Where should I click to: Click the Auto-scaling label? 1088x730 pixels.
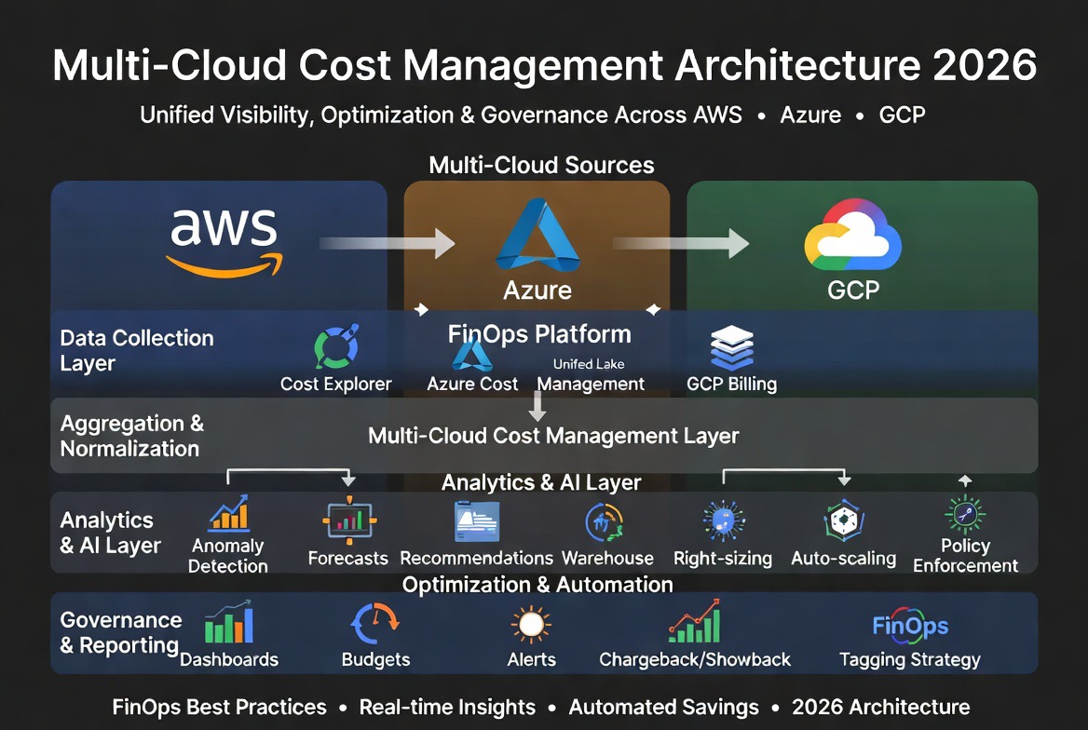tap(843, 559)
